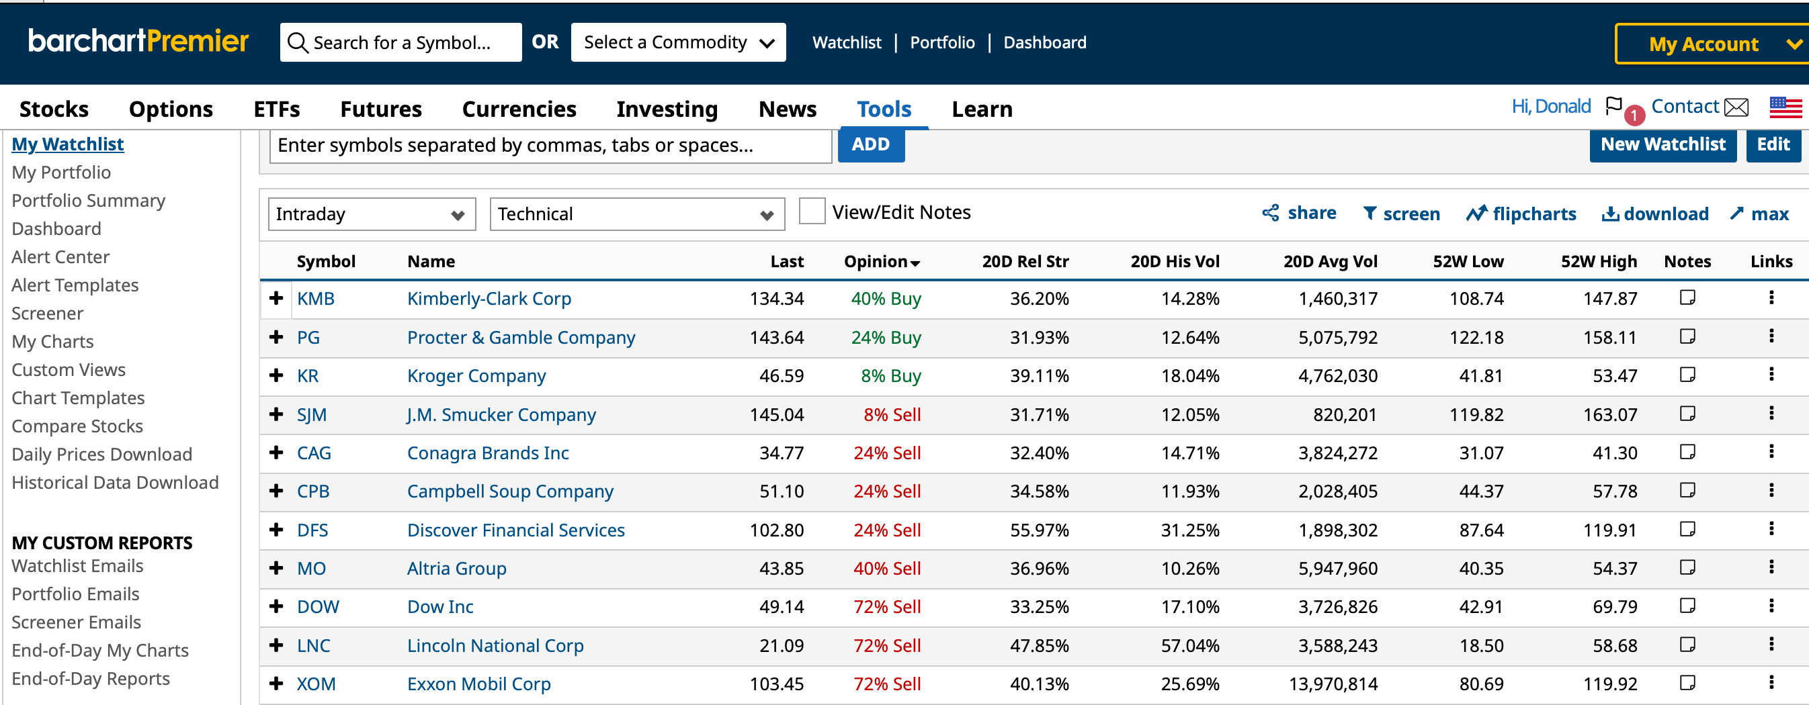Open the note icon for DFS row

(1687, 530)
